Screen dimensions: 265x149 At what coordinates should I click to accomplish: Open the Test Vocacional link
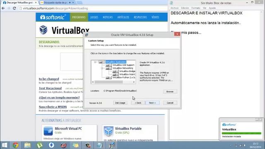(x=50, y=88)
